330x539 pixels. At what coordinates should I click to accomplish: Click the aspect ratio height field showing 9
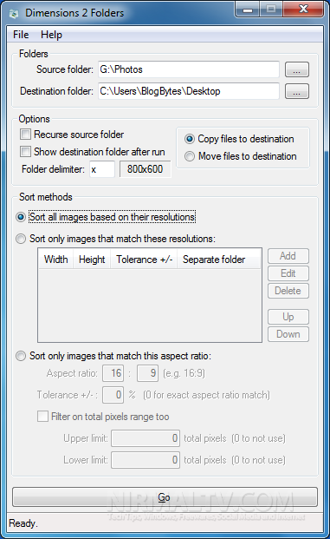[147, 373]
